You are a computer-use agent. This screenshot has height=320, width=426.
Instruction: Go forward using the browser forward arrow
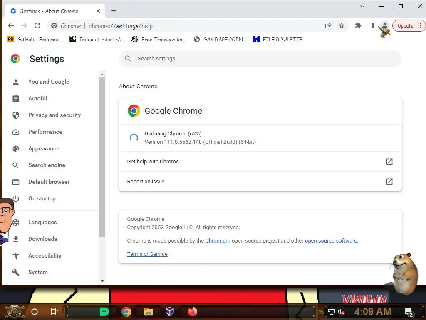[24, 25]
